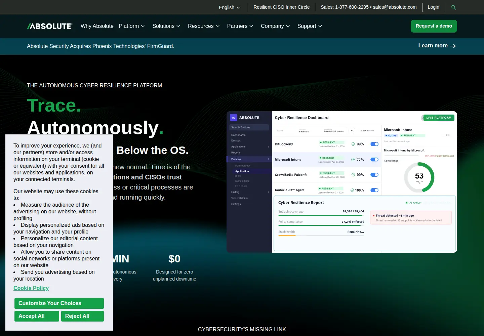Viewport: 484px width, 336px height.
Task: Click the CrowdStrike Falcon check icon
Action: [353, 175]
